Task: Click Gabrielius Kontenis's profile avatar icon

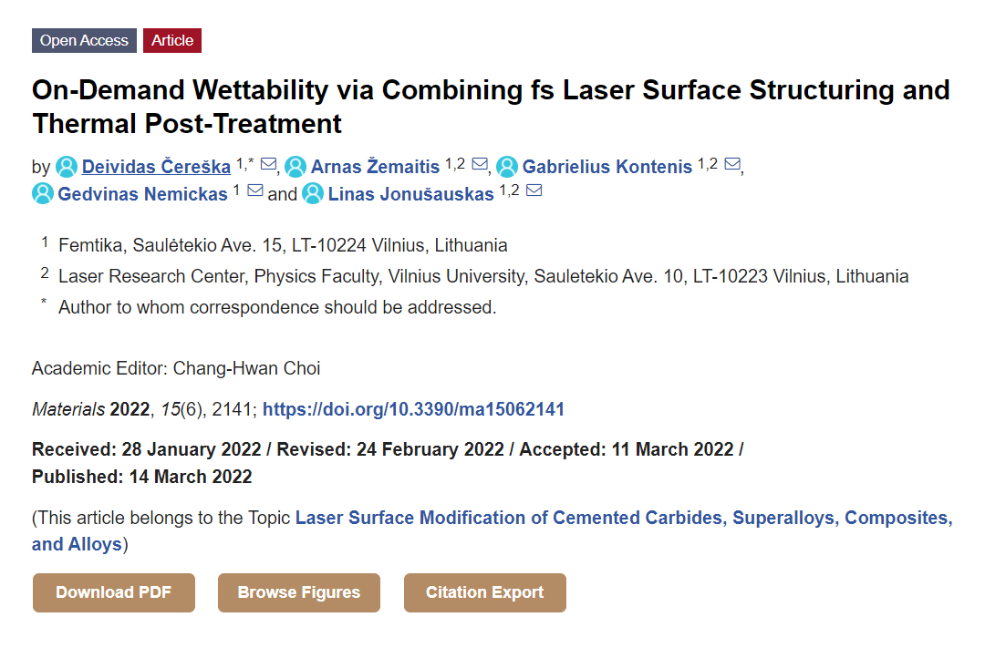Action: tap(507, 167)
